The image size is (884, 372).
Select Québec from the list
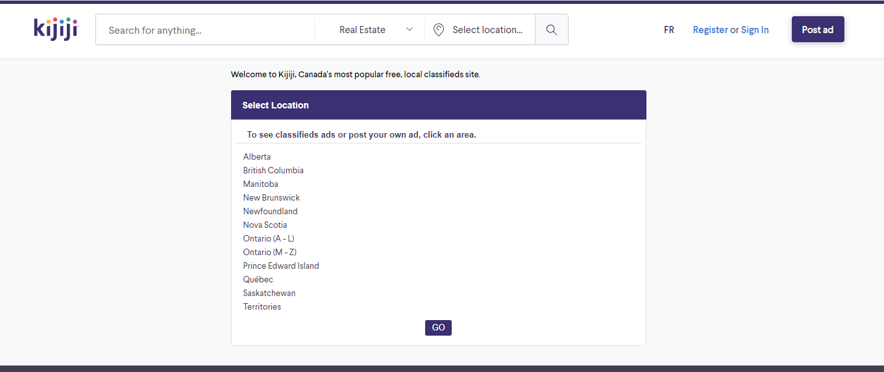pyautogui.click(x=258, y=280)
